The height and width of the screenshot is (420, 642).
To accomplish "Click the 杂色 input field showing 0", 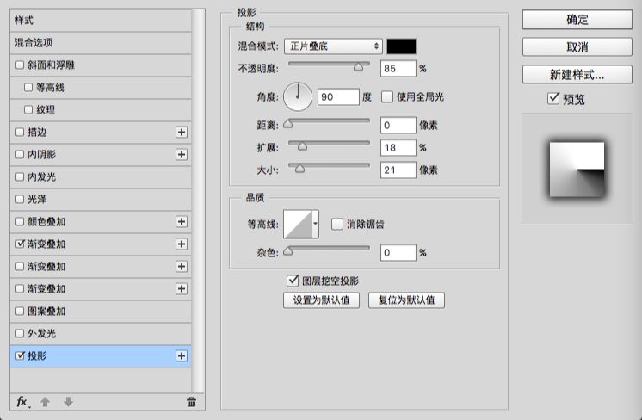I will 398,252.
